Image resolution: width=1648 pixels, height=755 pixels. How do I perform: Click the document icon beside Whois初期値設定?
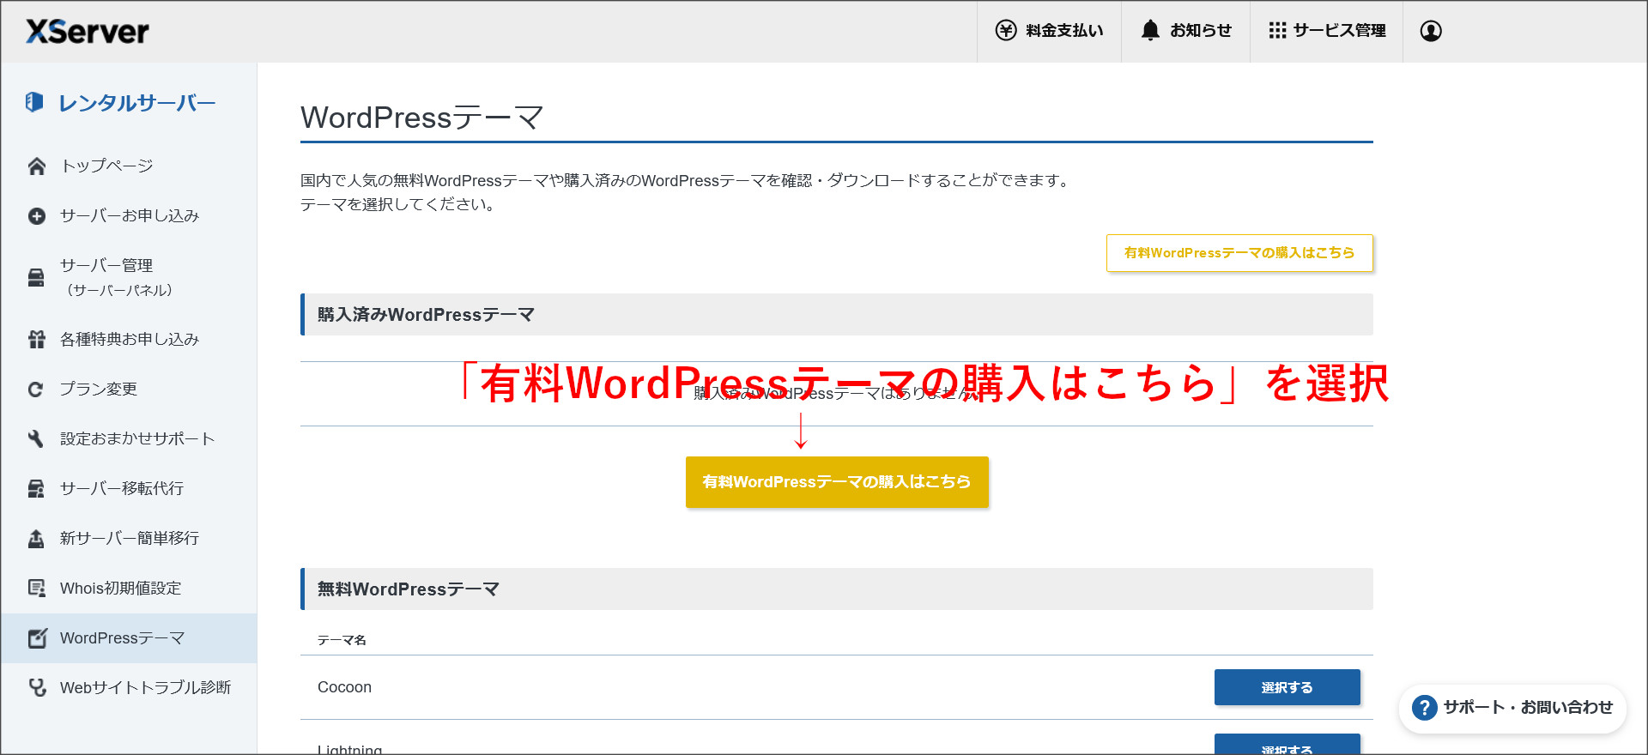pos(36,589)
